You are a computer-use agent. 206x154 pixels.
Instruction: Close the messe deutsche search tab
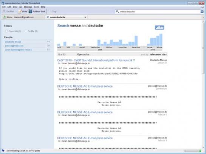[x=85, y=17]
